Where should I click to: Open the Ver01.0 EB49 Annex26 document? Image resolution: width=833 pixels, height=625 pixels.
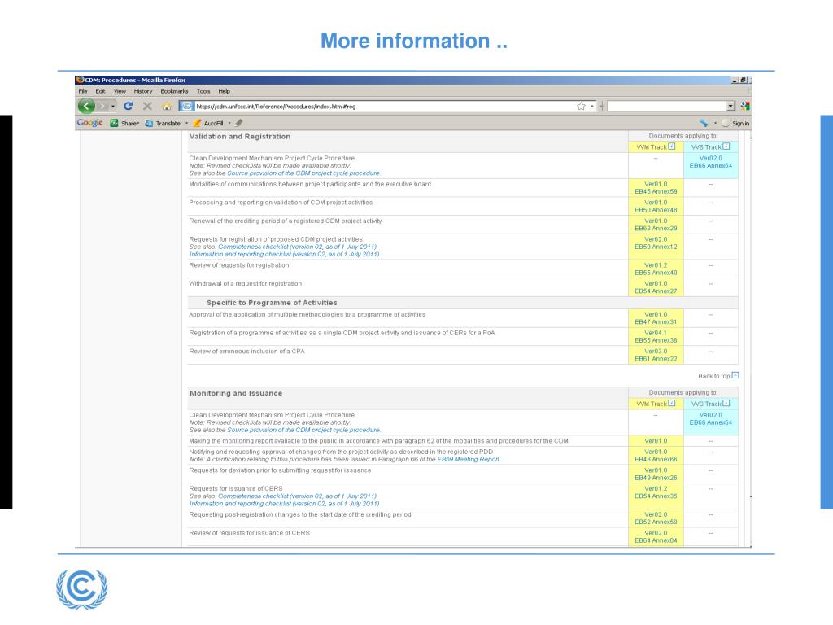click(656, 474)
